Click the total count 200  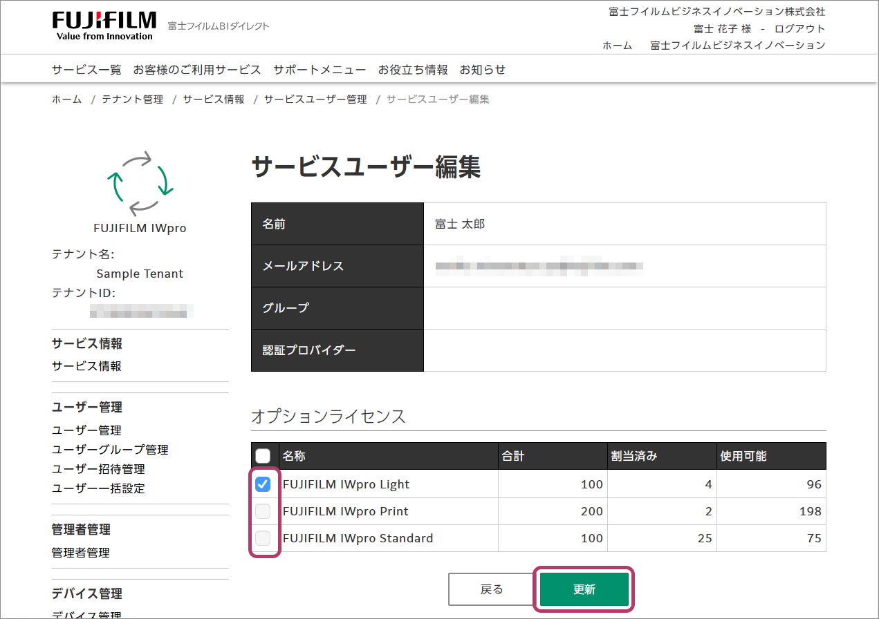coord(592,511)
